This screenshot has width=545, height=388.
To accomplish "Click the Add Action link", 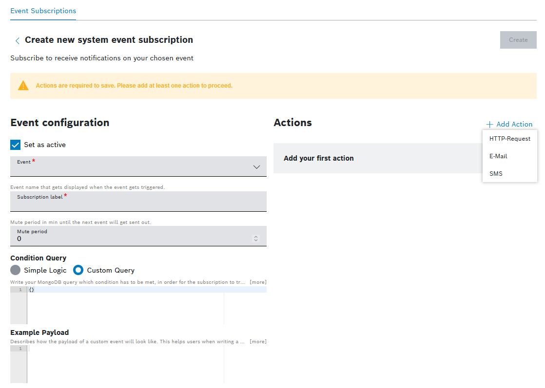I will (514, 124).
